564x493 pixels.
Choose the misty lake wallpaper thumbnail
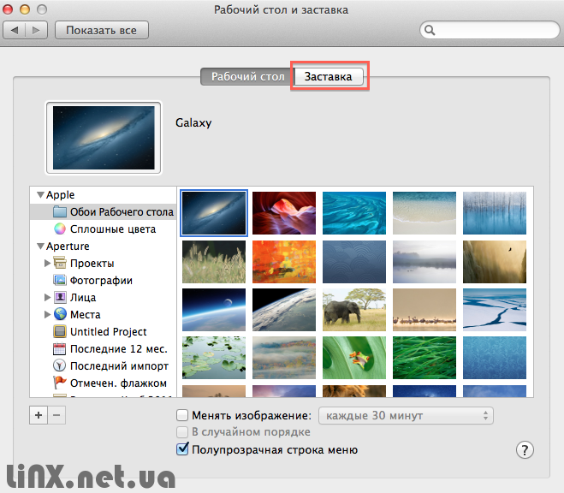(x=424, y=262)
